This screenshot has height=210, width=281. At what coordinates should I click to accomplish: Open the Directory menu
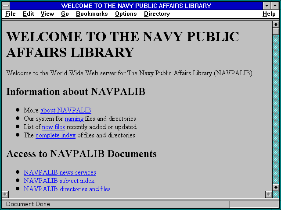click(157, 14)
